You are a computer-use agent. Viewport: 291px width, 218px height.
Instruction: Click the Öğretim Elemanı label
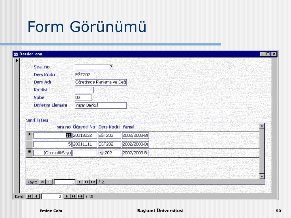tap(50, 105)
